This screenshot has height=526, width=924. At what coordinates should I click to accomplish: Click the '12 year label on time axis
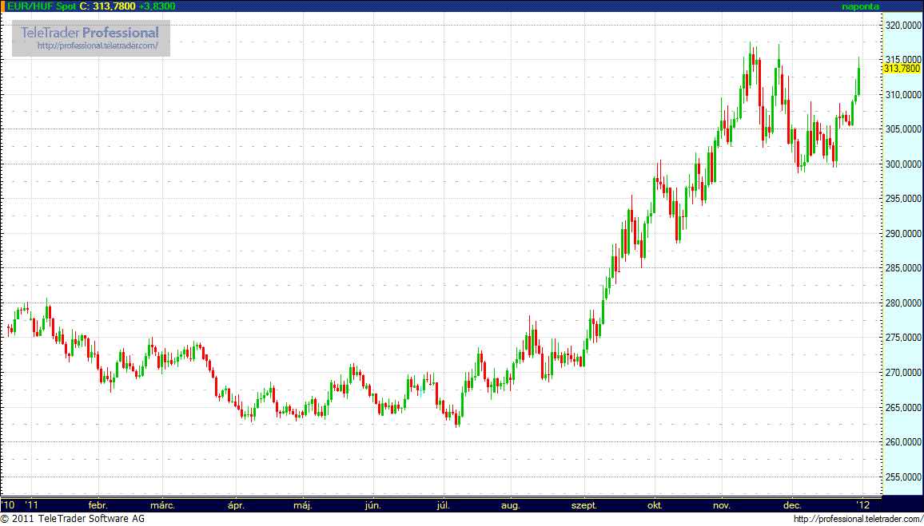click(x=862, y=505)
